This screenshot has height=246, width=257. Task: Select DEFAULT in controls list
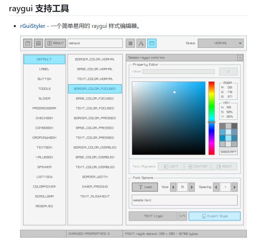44,59
